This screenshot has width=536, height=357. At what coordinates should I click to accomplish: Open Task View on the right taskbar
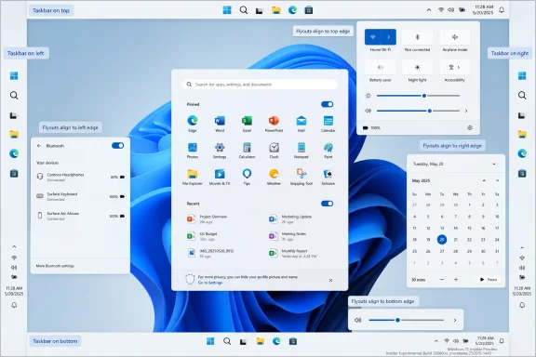522,115
